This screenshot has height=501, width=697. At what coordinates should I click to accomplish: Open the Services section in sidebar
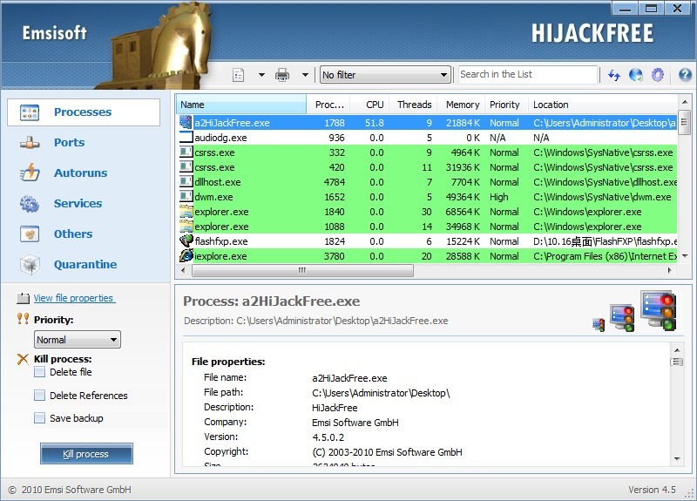tap(78, 203)
